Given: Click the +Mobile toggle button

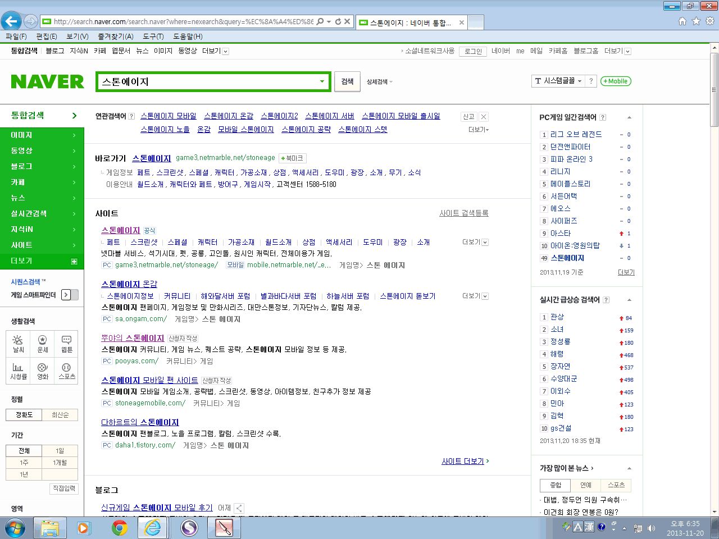Looking at the screenshot, I should 616,81.
